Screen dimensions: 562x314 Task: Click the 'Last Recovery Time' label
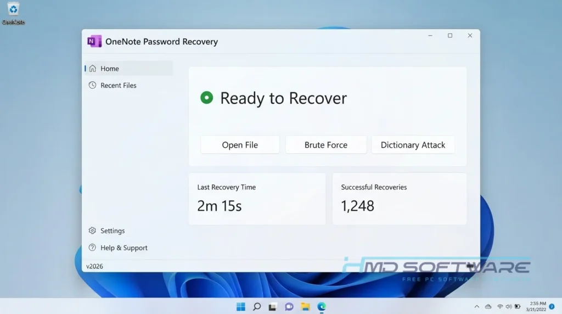pos(227,187)
